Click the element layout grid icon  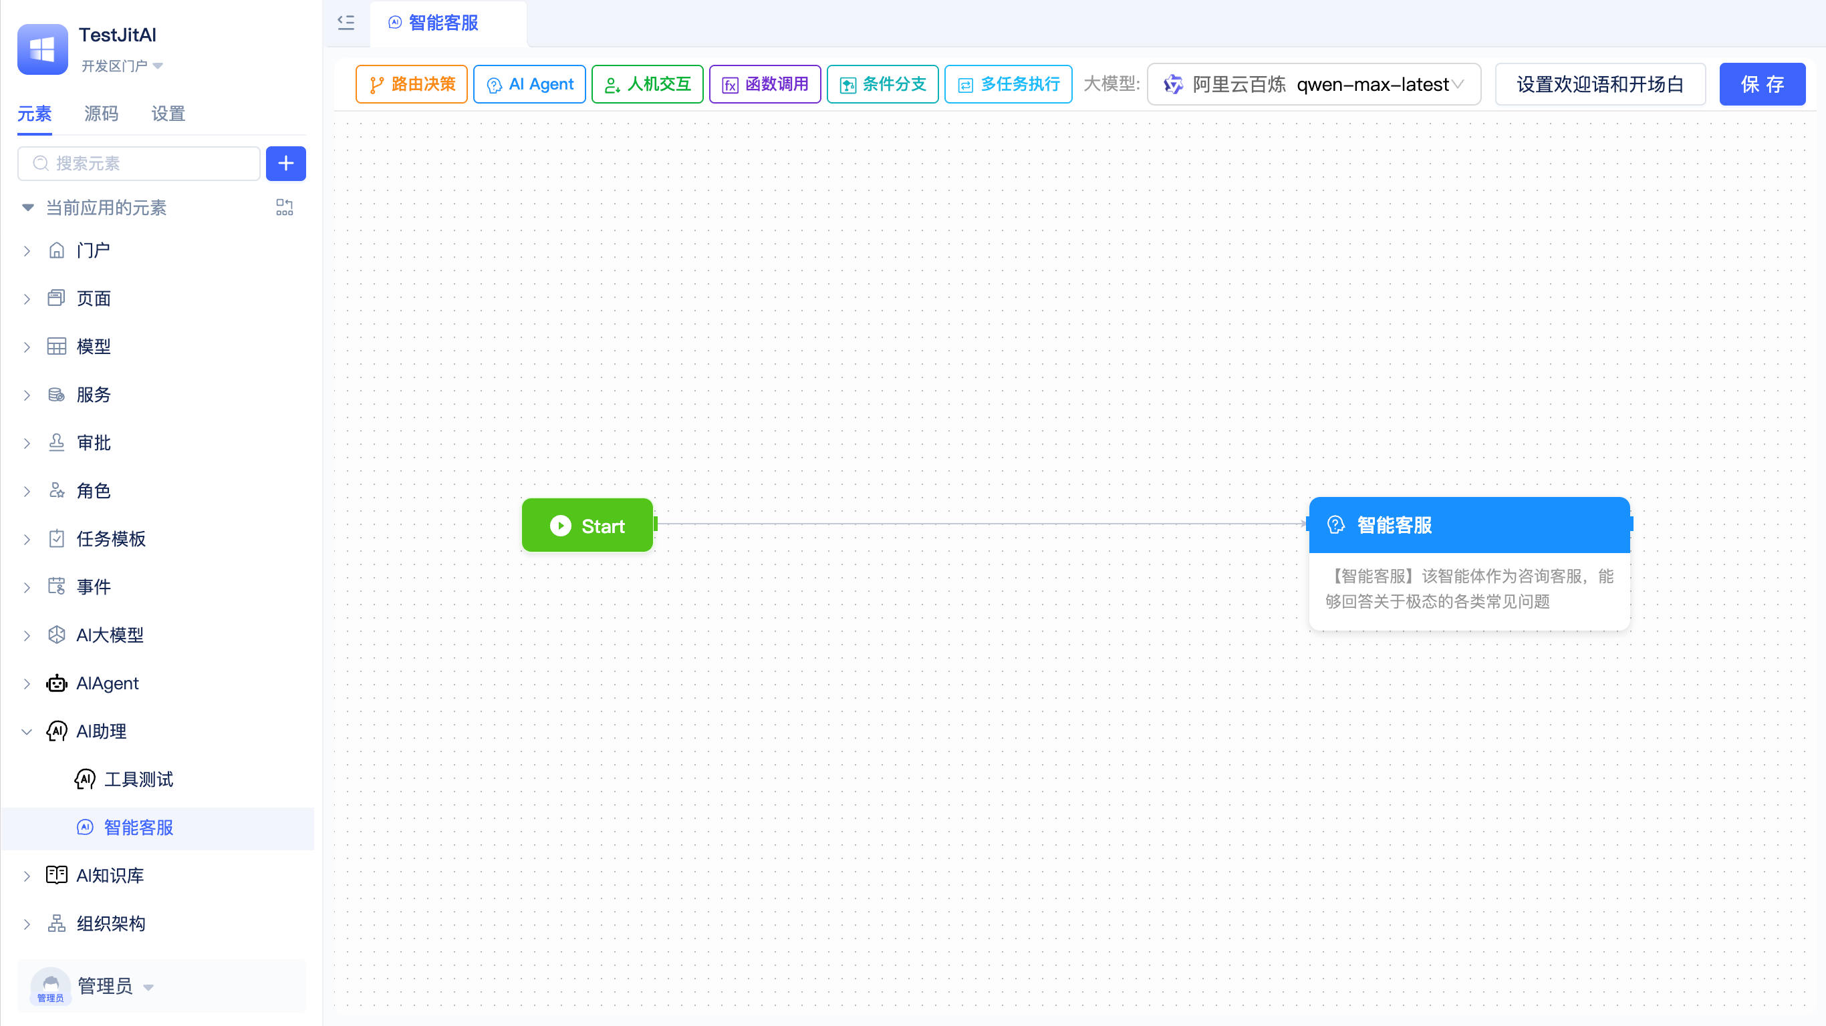click(x=284, y=207)
